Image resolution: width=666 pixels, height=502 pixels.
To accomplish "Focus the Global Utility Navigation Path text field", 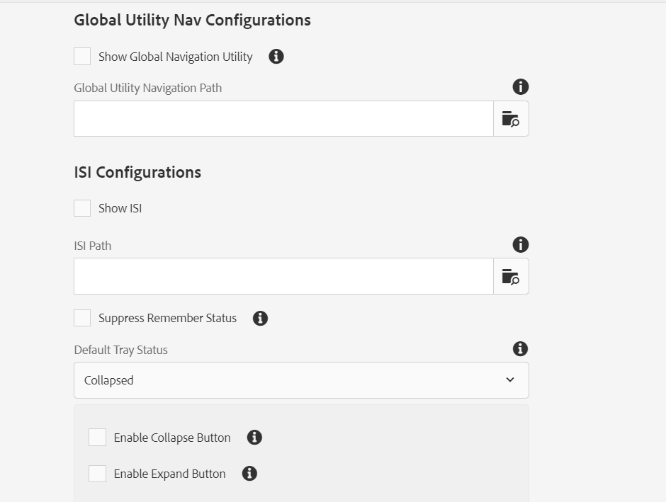I will coord(283,119).
